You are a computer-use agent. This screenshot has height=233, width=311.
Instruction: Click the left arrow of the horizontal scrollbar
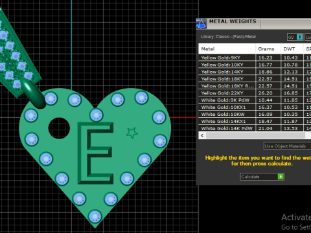click(x=202, y=135)
